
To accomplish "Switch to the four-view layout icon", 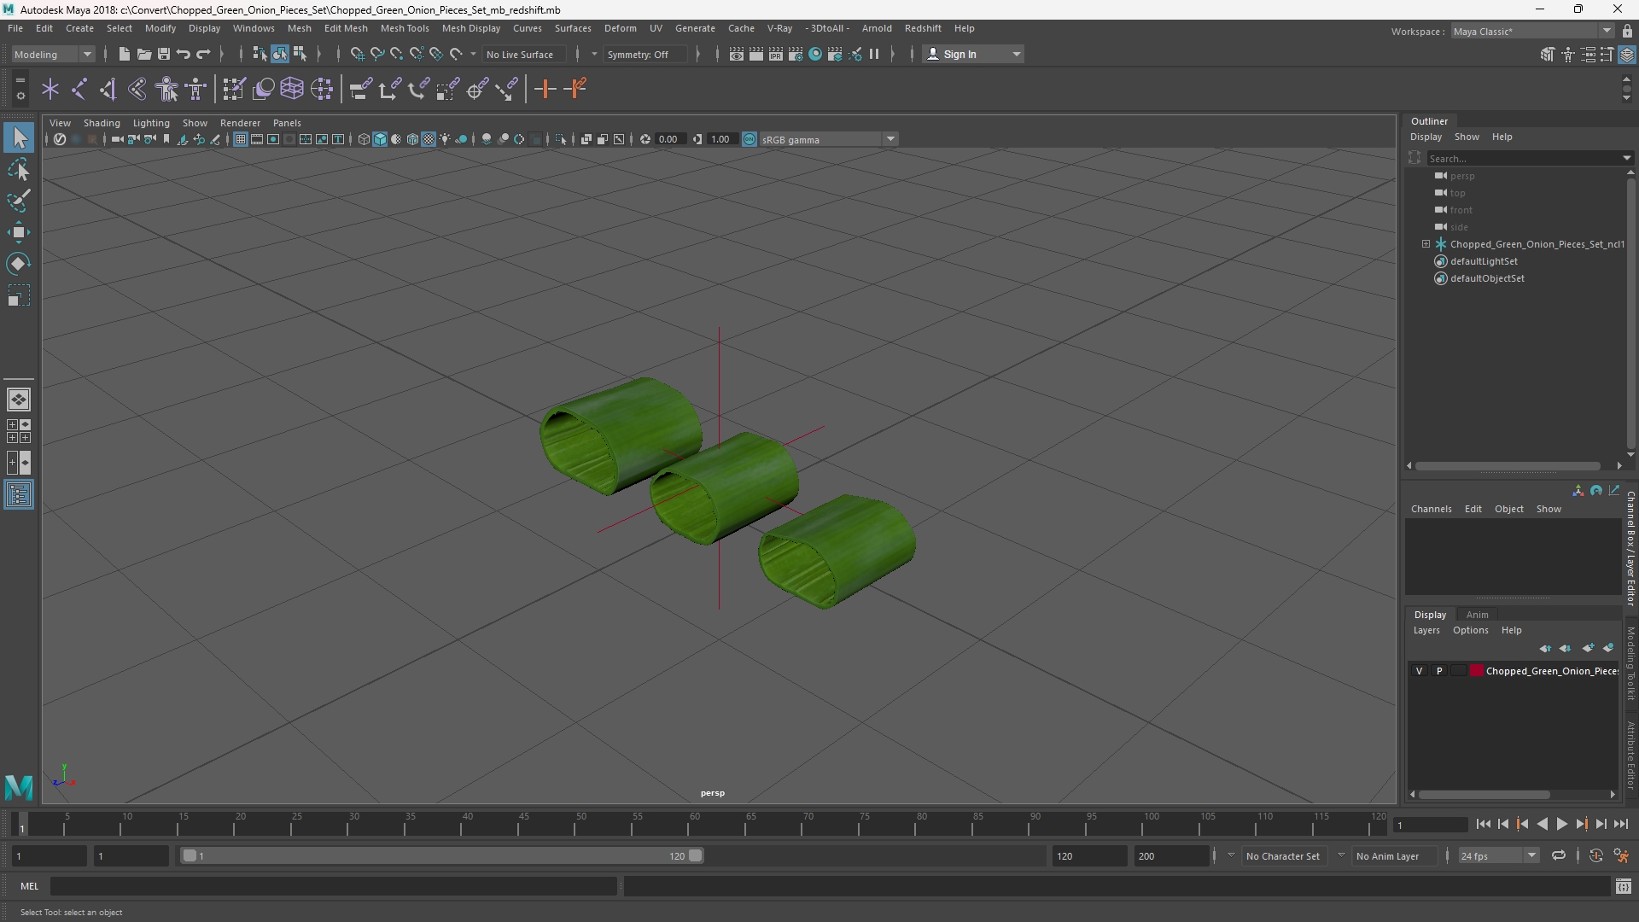I will [x=19, y=431].
